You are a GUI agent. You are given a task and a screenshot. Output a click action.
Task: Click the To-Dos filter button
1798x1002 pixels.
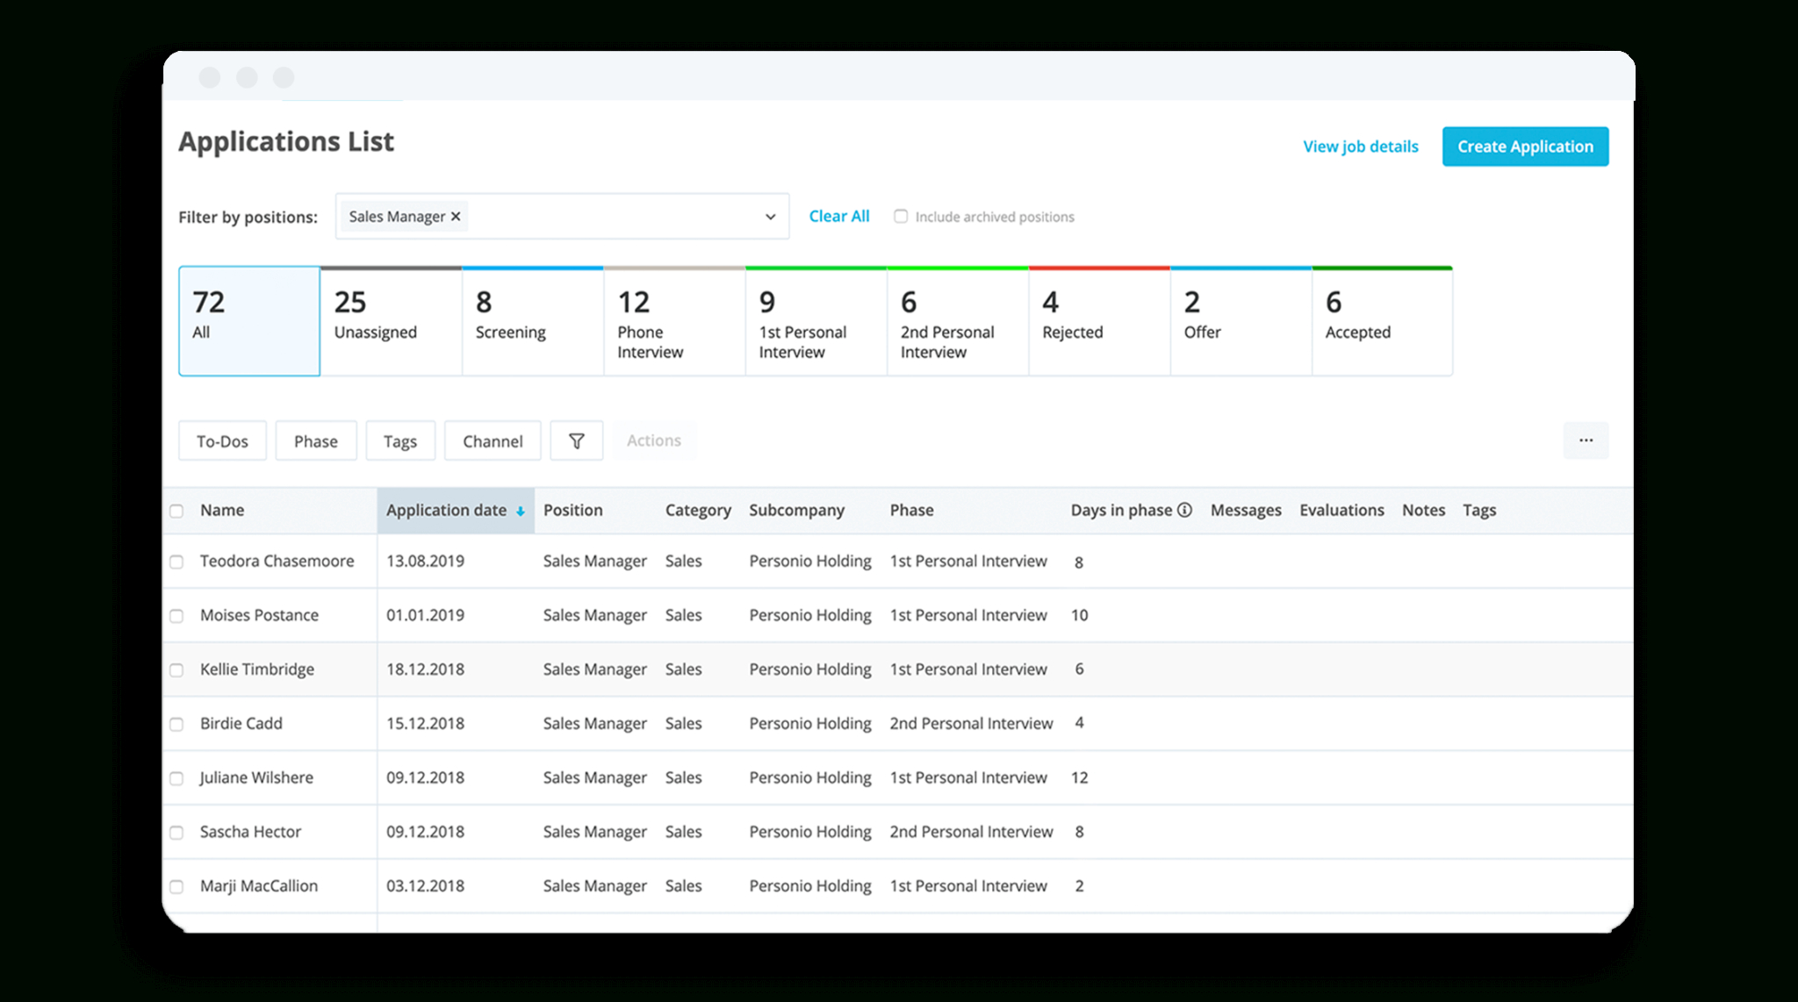pos(223,440)
